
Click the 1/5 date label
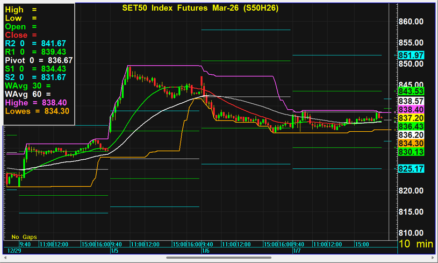point(114,251)
